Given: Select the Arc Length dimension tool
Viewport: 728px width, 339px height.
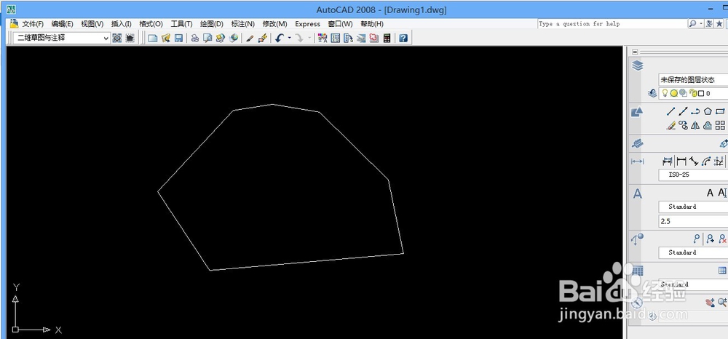Looking at the screenshot, I should (706, 161).
